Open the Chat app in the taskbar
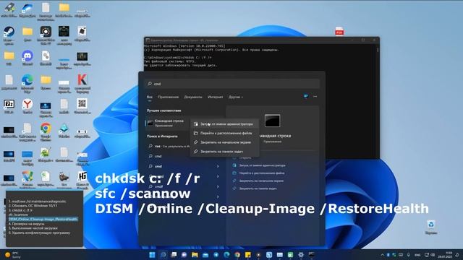463x260 pixels. click(x=184, y=255)
